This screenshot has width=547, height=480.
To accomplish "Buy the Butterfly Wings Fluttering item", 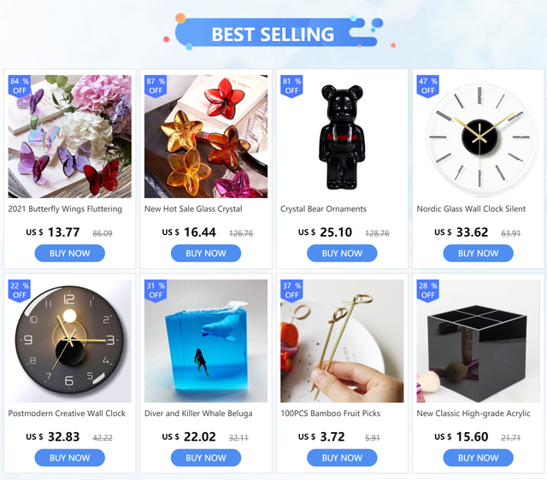I will click(70, 254).
